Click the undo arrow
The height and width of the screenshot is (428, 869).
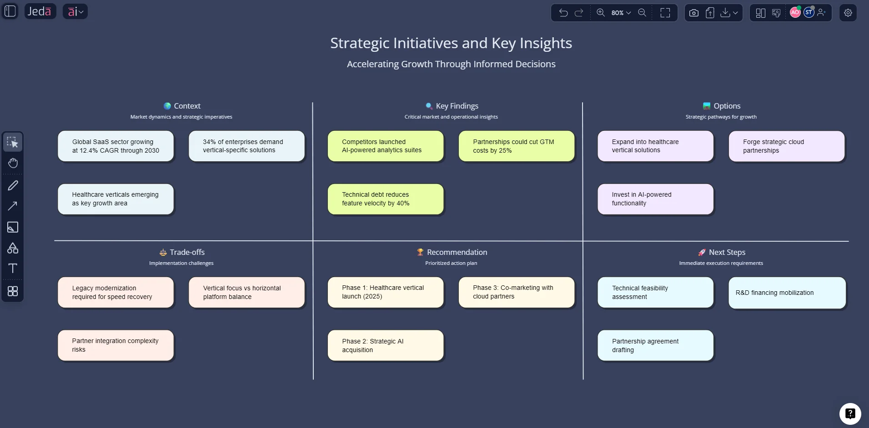563,13
